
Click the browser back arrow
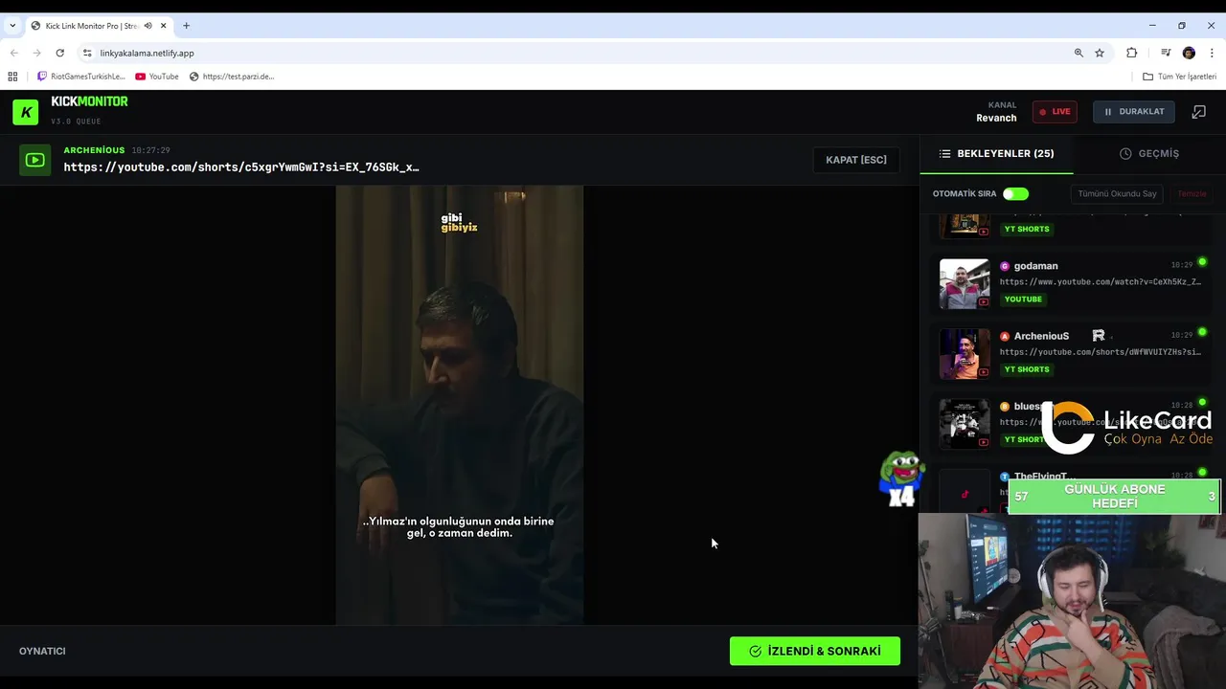[13, 53]
